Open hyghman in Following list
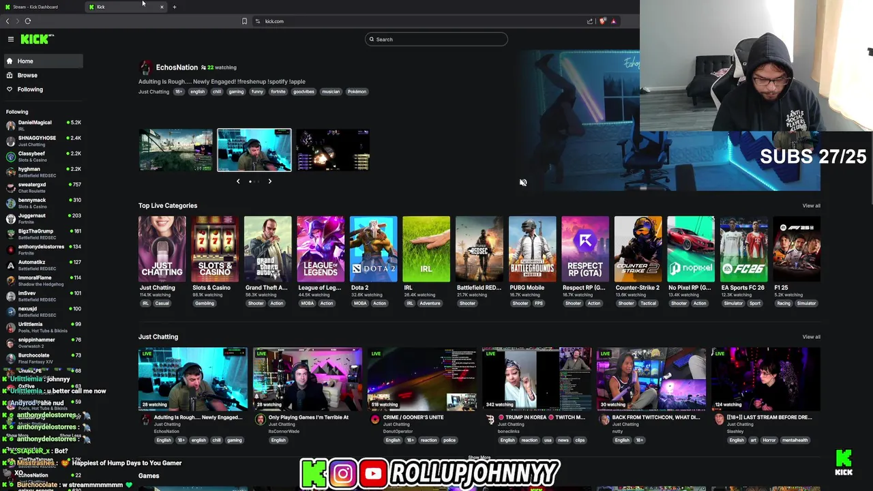873x491 pixels. tap(42, 172)
